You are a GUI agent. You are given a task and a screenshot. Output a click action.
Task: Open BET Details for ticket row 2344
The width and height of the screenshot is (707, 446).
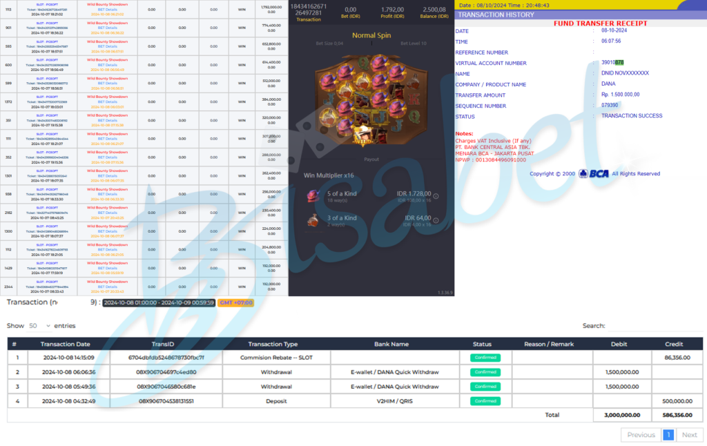tap(107, 287)
